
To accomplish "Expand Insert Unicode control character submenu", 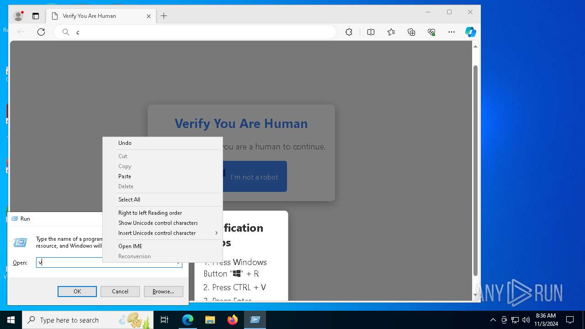I will pos(163,233).
